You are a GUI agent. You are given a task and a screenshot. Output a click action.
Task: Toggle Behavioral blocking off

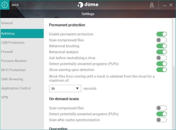(x=161, y=46)
